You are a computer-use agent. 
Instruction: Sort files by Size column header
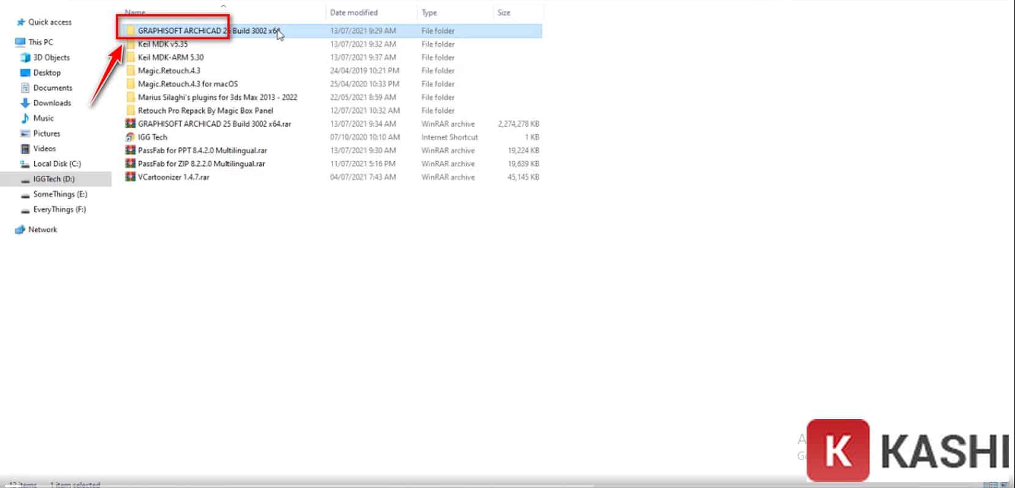[504, 13]
